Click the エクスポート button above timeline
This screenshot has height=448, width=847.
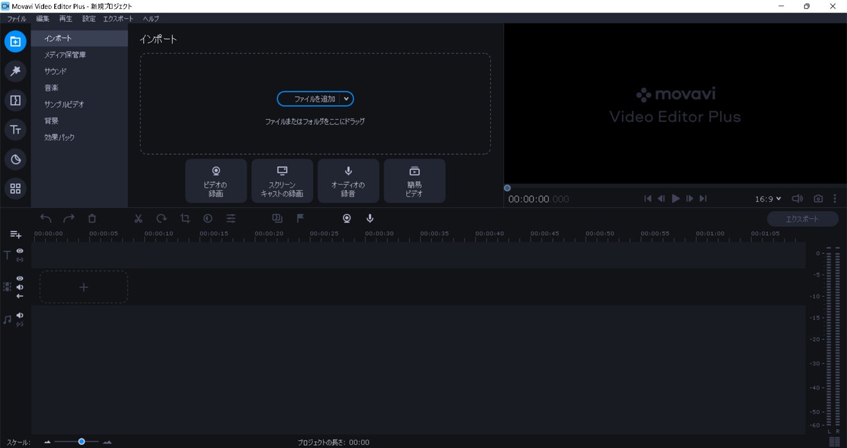[x=803, y=219]
